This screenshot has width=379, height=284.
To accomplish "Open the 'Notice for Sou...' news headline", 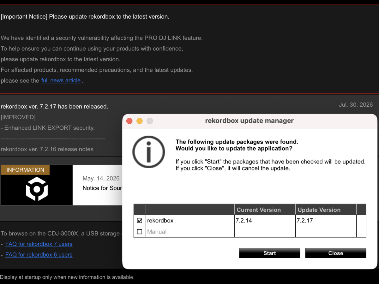I will pyautogui.click(x=102, y=188).
